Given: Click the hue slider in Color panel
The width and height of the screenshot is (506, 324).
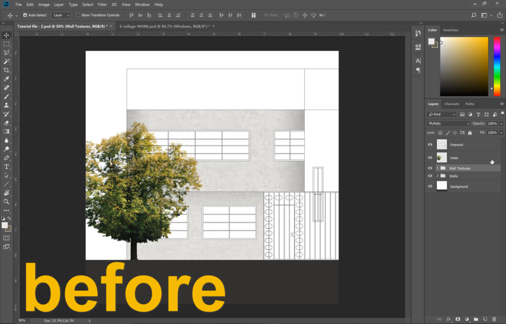Looking at the screenshot, I should click(x=497, y=66).
